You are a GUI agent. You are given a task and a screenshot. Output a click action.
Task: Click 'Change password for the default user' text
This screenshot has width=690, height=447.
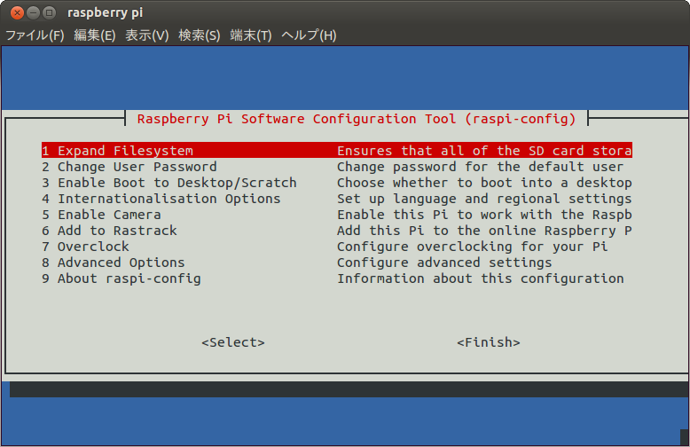click(481, 167)
